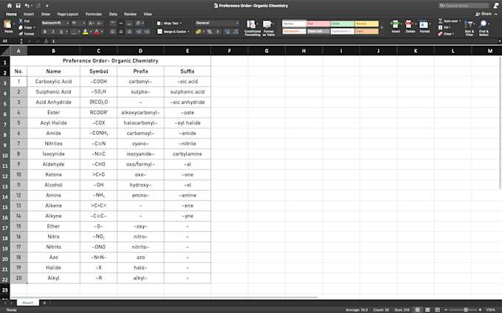The width and height of the screenshot is (502, 313).
Task: Open the Data ribbon tab
Action: [113, 14]
